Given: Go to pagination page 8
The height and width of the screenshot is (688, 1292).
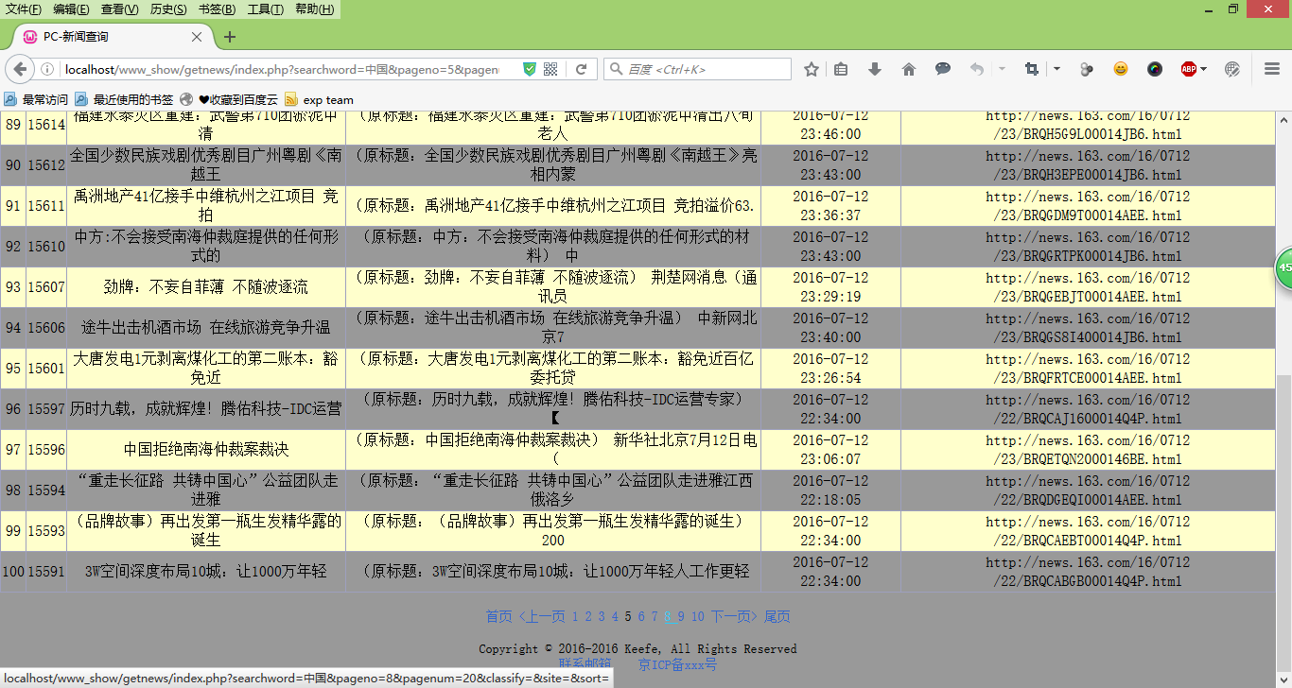Looking at the screenshot, I should tap(668, 616).
